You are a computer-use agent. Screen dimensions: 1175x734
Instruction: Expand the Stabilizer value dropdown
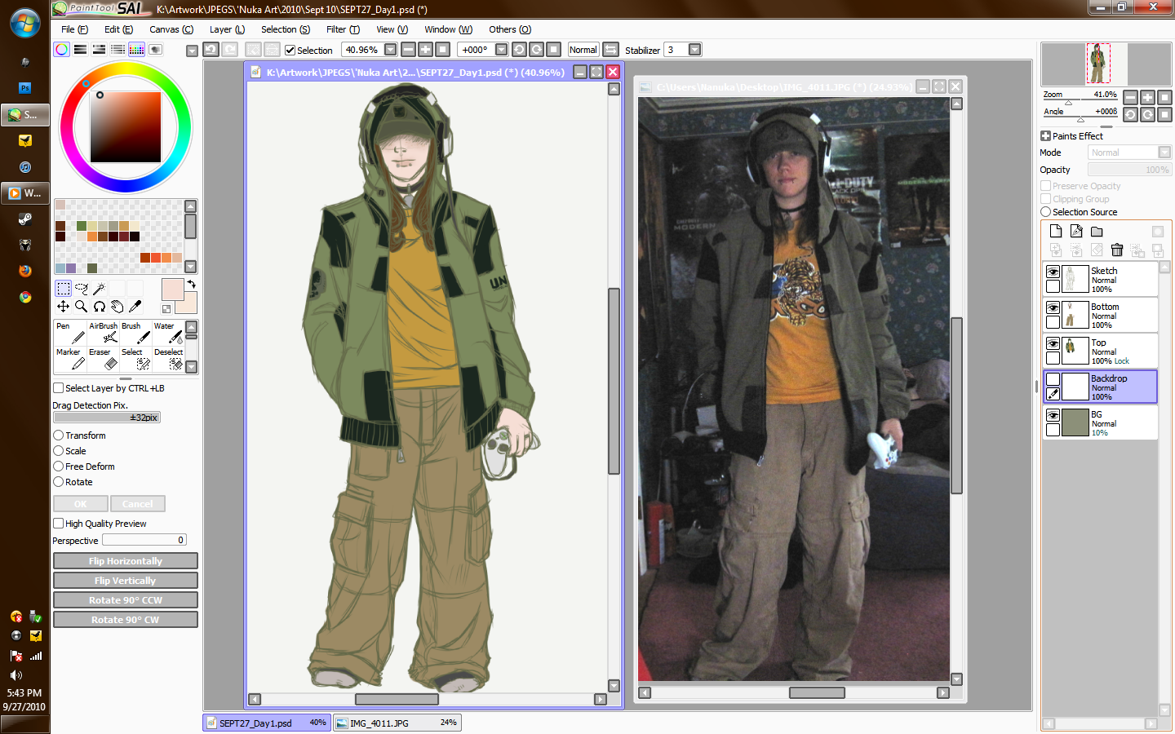[694, 50]
